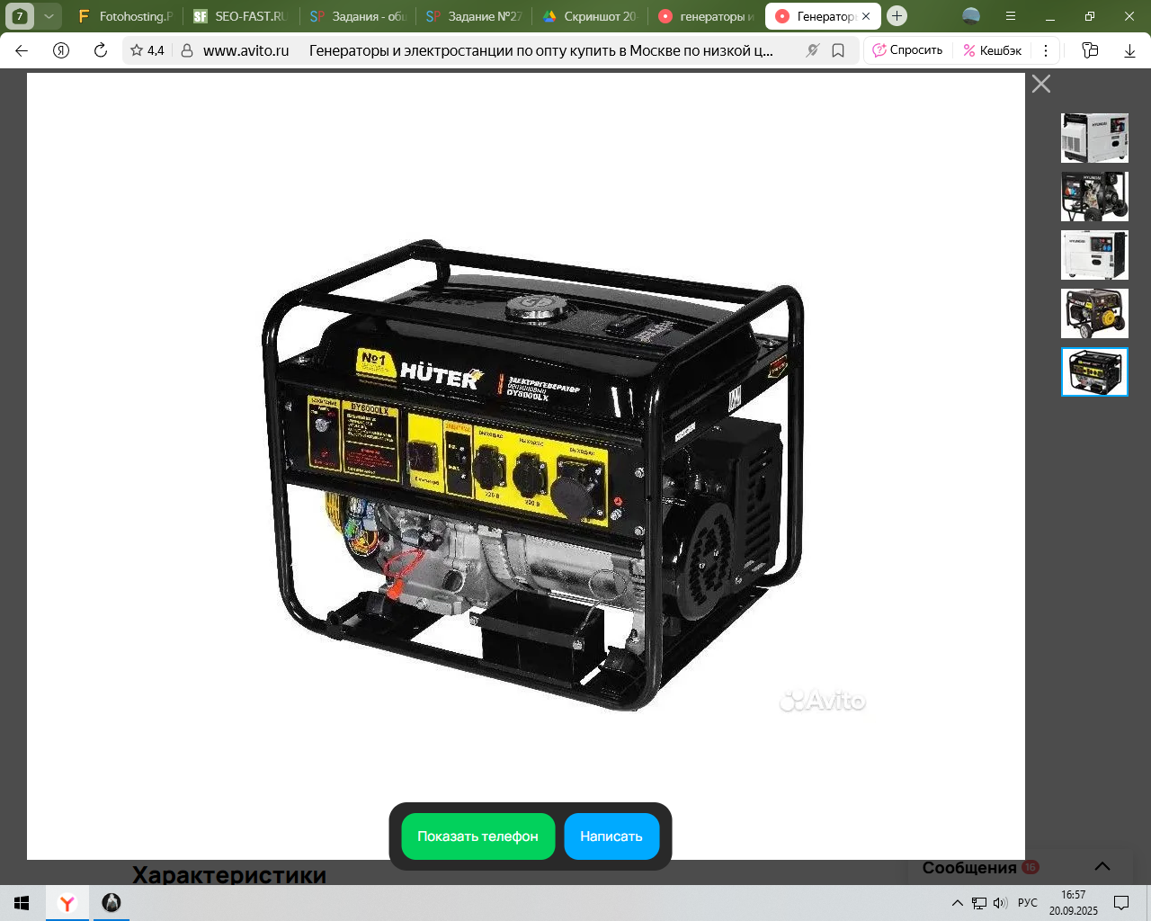
Task: Open the downloads panel
Action: tap(1130, 50)
